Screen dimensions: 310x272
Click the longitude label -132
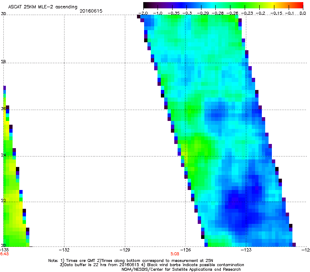point(65,250)
